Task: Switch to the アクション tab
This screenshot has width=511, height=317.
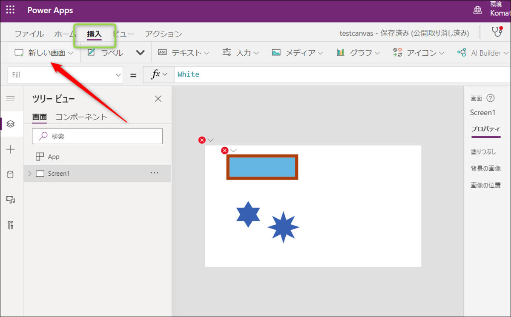Action: coord(164,34)
